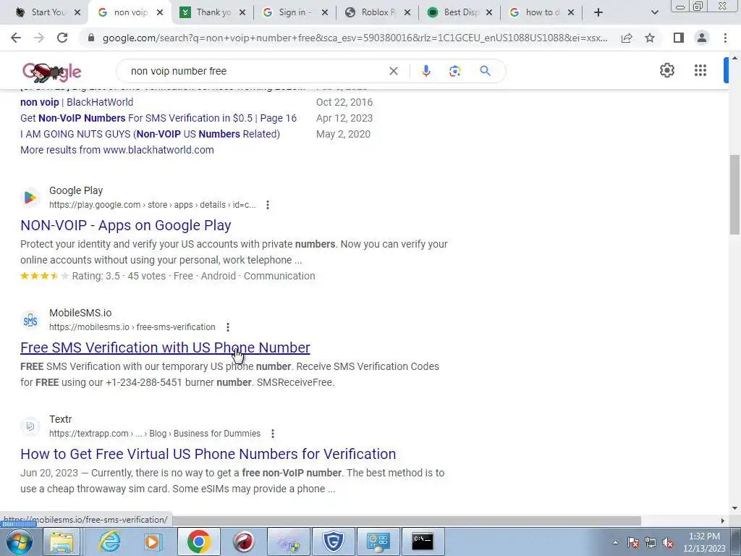Open the Google apps grid
Viewport: 741px width, 556px height.
tap(700, 70)
